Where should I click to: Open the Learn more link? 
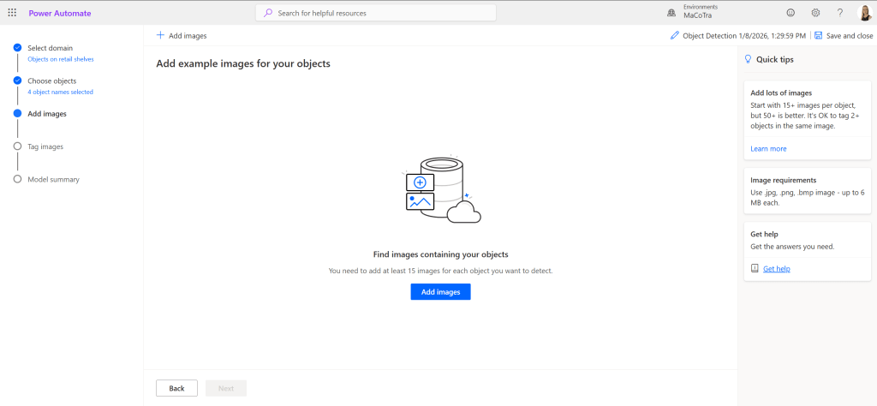coord(768,148)
